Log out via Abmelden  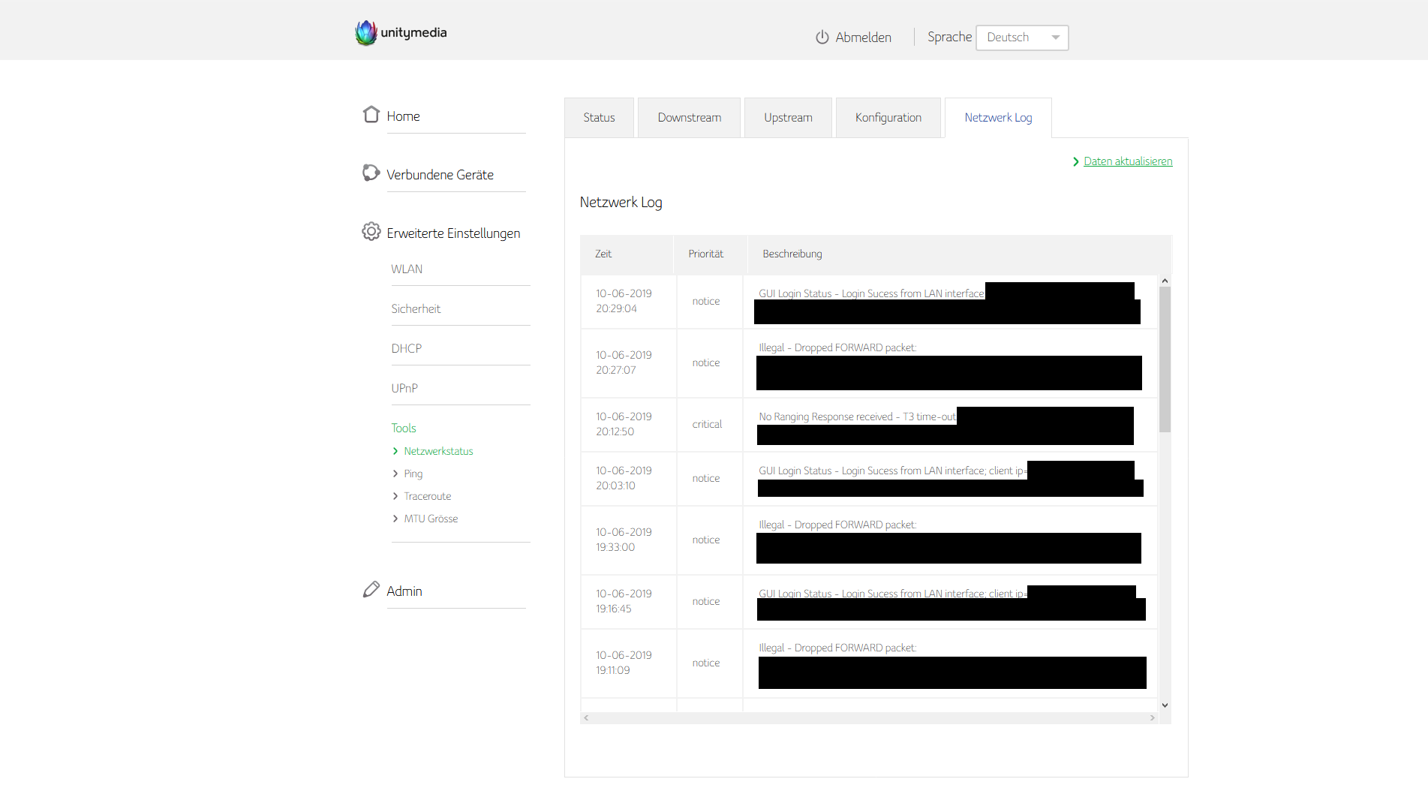(863, 38)
